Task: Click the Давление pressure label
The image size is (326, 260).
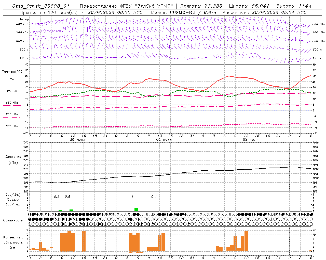Action: click(13, 157)
